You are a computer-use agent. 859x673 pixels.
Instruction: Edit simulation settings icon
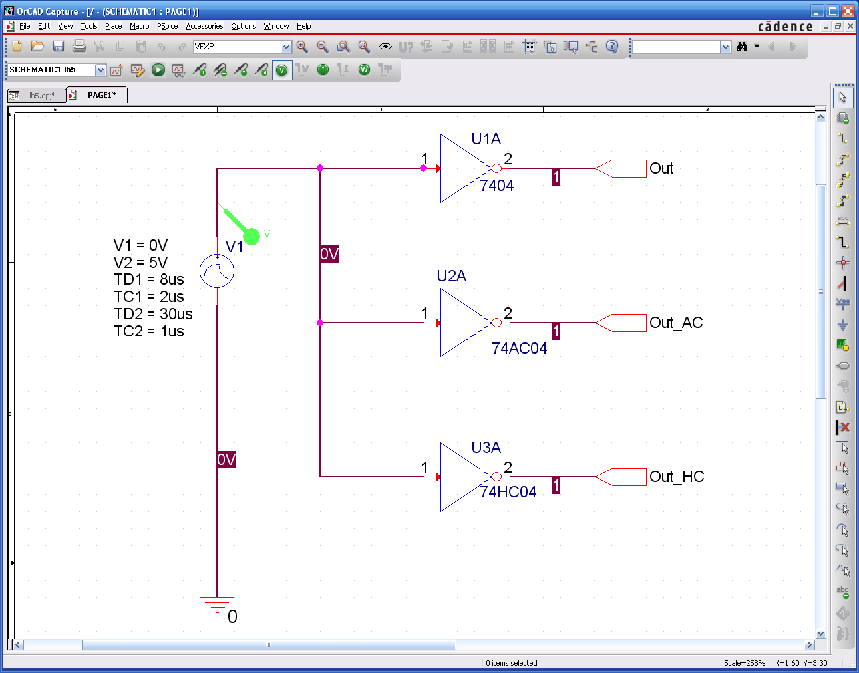(x=138, y=70)
